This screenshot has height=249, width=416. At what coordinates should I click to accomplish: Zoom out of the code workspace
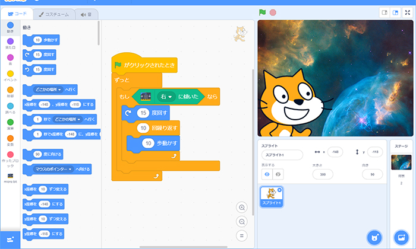[x=241, y=222]
